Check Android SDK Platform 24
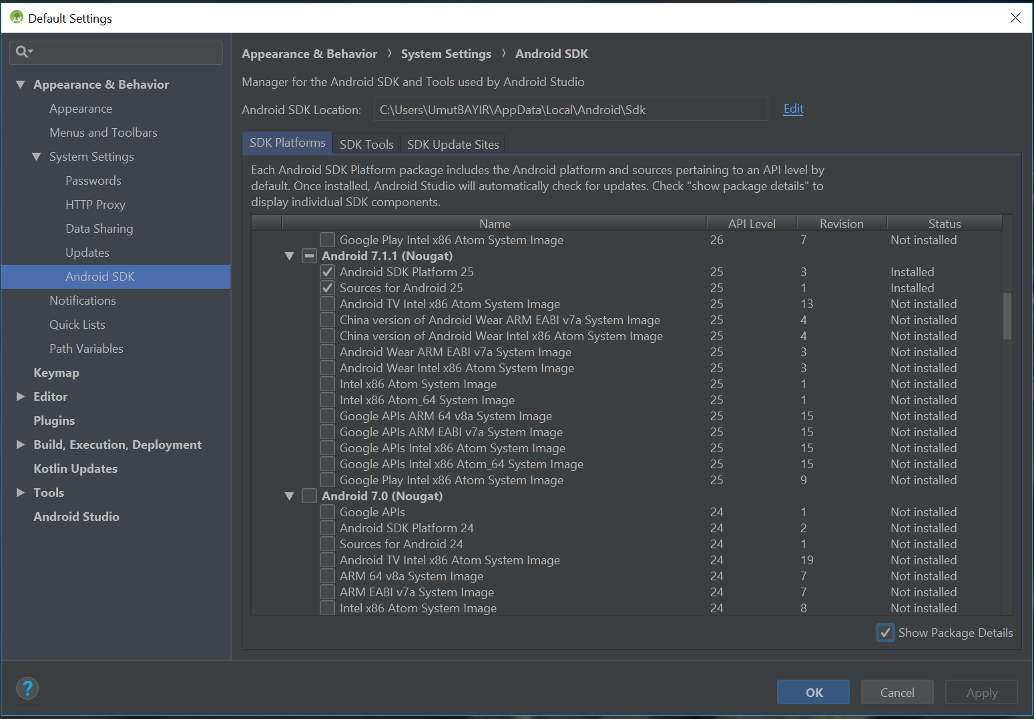 coord(327,528)
